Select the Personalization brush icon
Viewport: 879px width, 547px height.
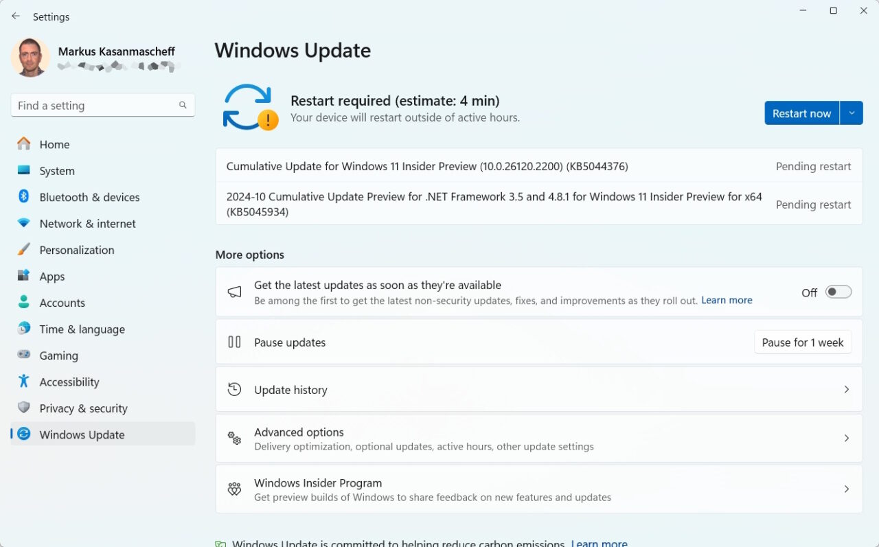[23, 250]
